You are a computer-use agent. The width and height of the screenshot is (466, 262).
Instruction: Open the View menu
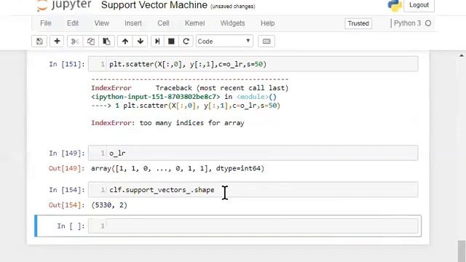[102, 23]
